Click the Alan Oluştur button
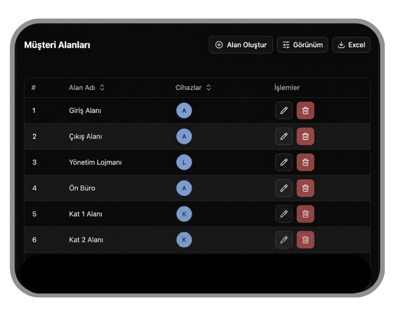395x316 pixels. (x=241, y=45)
